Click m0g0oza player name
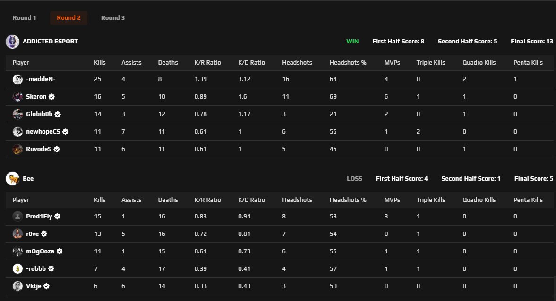 40,251
